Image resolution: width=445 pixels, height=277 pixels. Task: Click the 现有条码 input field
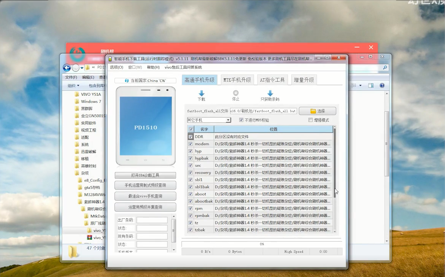pyautogui.click(x=152, y=236)
